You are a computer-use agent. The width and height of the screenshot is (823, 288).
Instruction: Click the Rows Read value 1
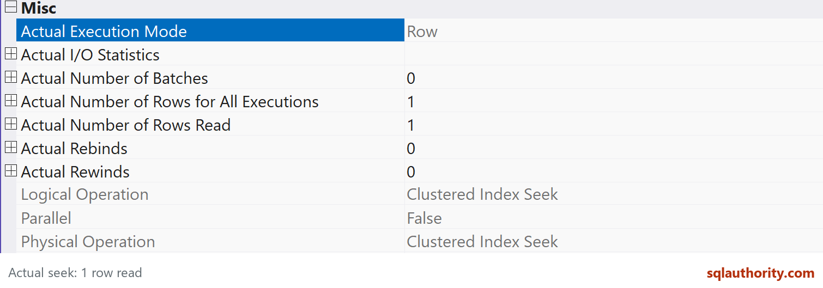coord(410,125)
